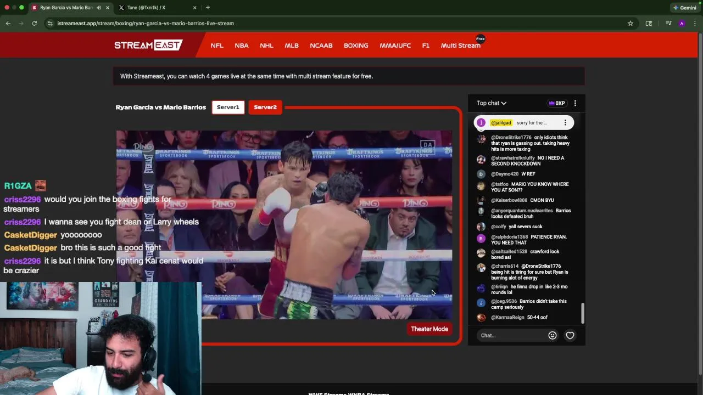Click username @saltsalted1528 in chat
This screenshot has width=703, height=395.
point(509,251)
